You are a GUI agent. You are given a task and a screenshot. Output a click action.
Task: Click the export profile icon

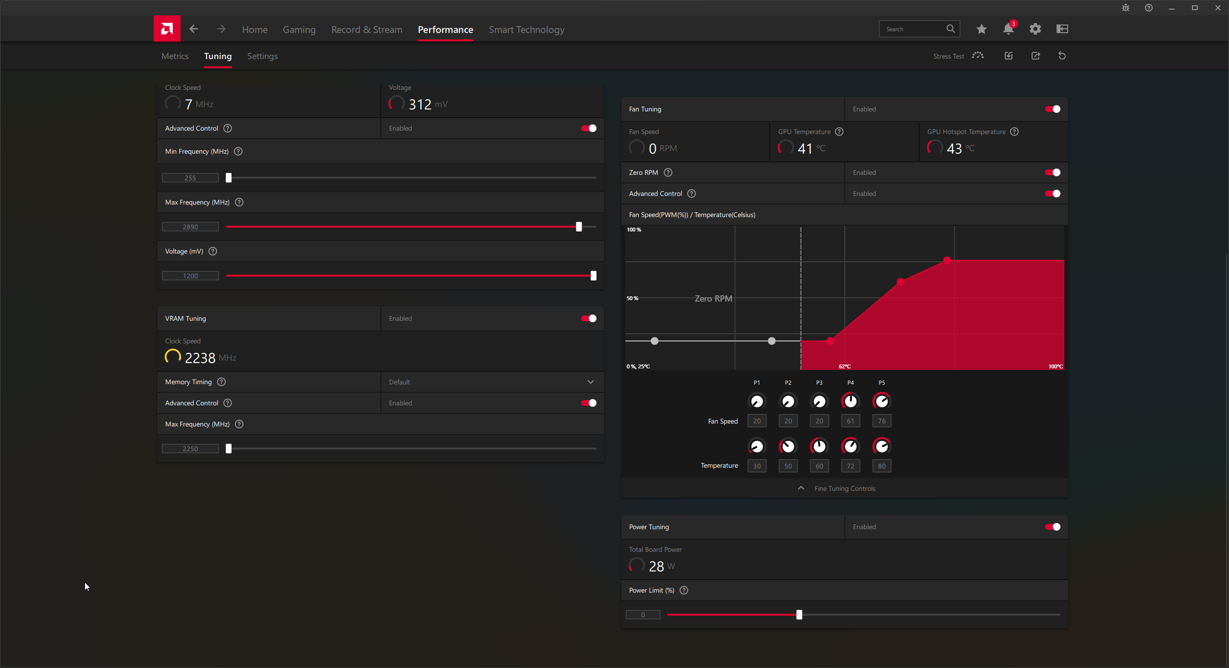[1035, 56]
